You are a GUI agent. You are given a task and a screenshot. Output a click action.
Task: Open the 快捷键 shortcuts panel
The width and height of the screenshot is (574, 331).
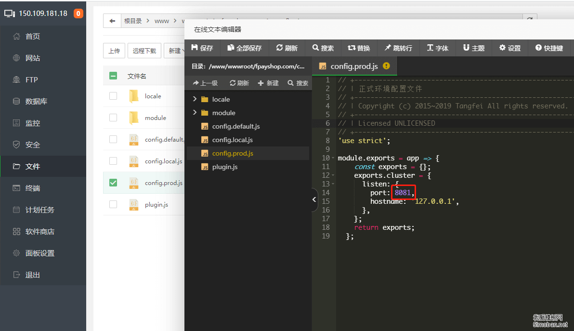coord(549,48)
